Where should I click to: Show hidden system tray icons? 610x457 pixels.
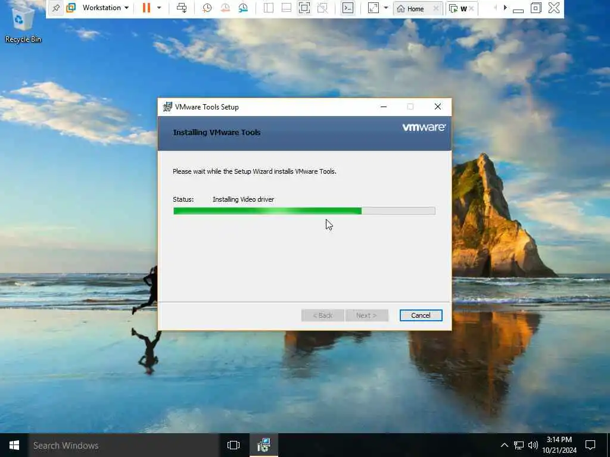504,445
